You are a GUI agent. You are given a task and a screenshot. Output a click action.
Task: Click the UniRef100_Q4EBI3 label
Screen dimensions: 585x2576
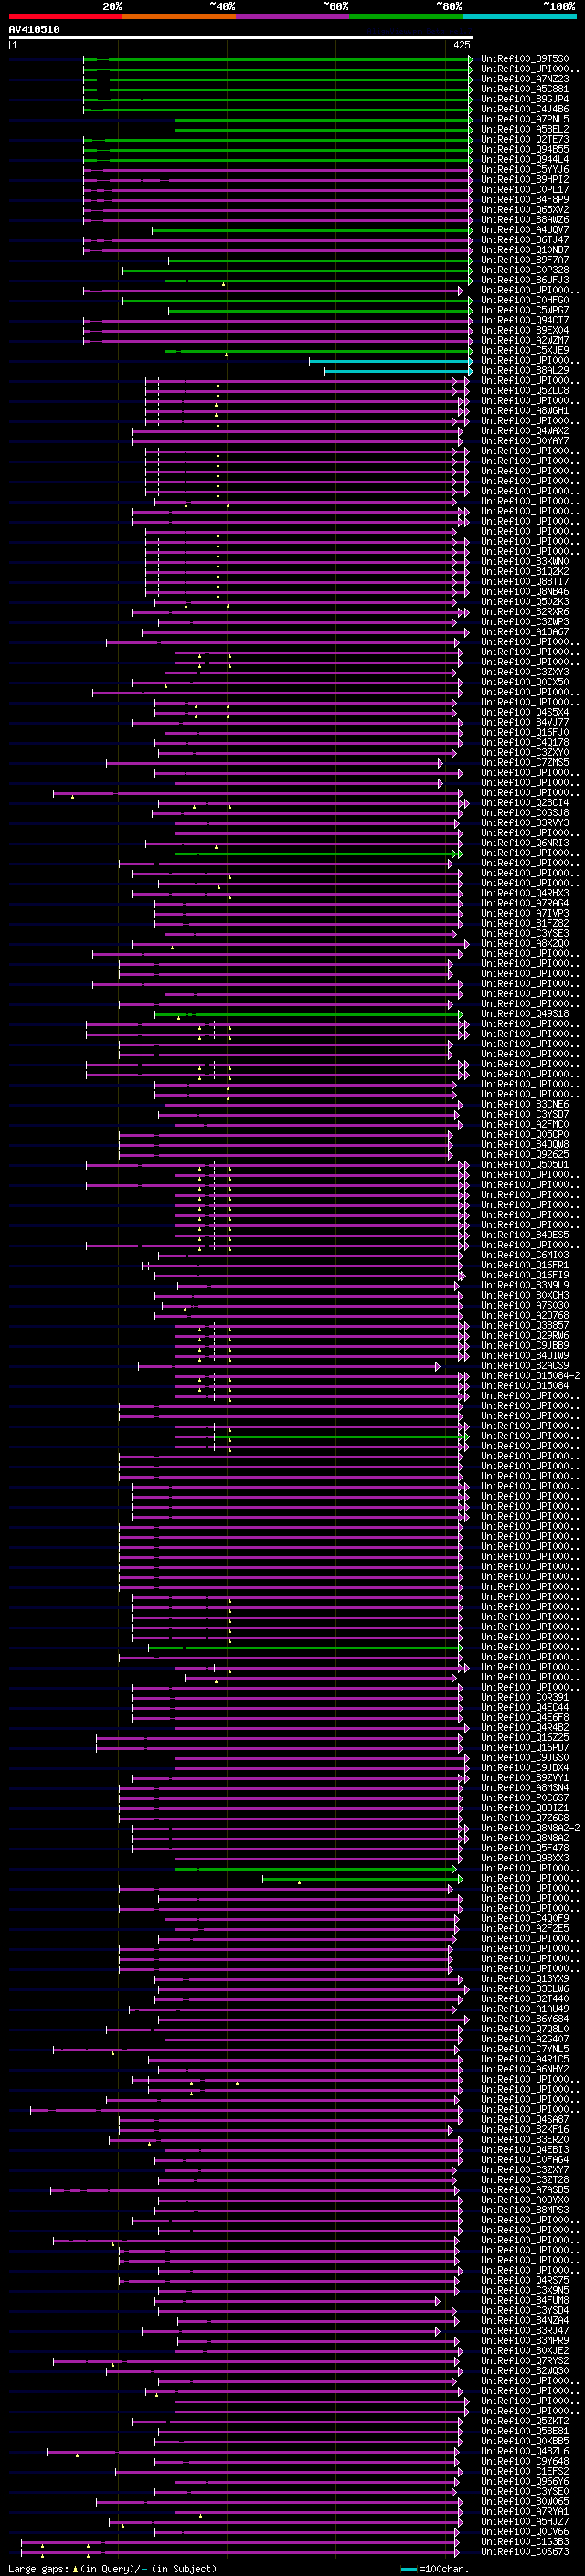click(525, 2149)
